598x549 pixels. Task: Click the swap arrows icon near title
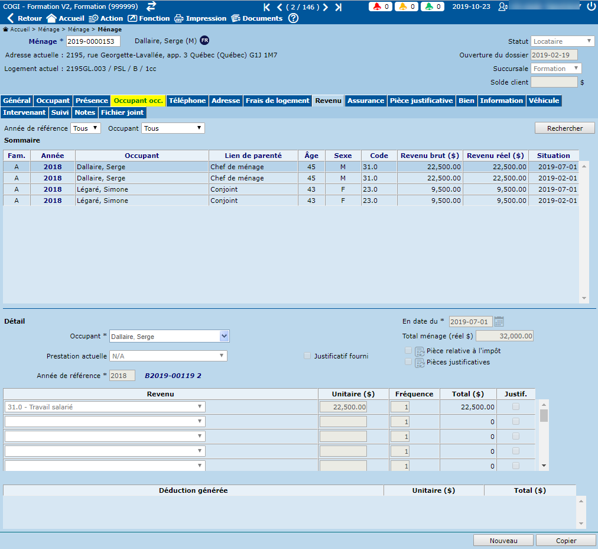tap(151, 7)
